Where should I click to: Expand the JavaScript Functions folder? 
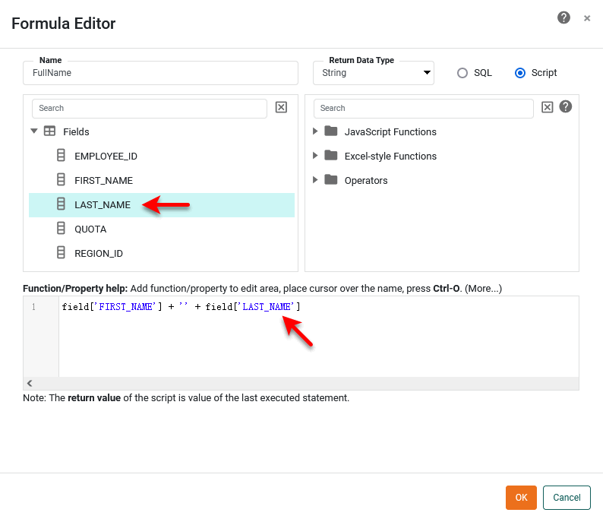pyautogui.click(x=316, y=131)
